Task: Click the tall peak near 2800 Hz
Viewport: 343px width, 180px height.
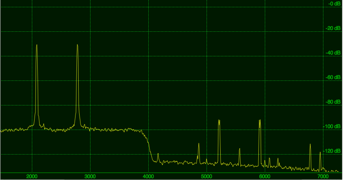Action: click(77, 85)
